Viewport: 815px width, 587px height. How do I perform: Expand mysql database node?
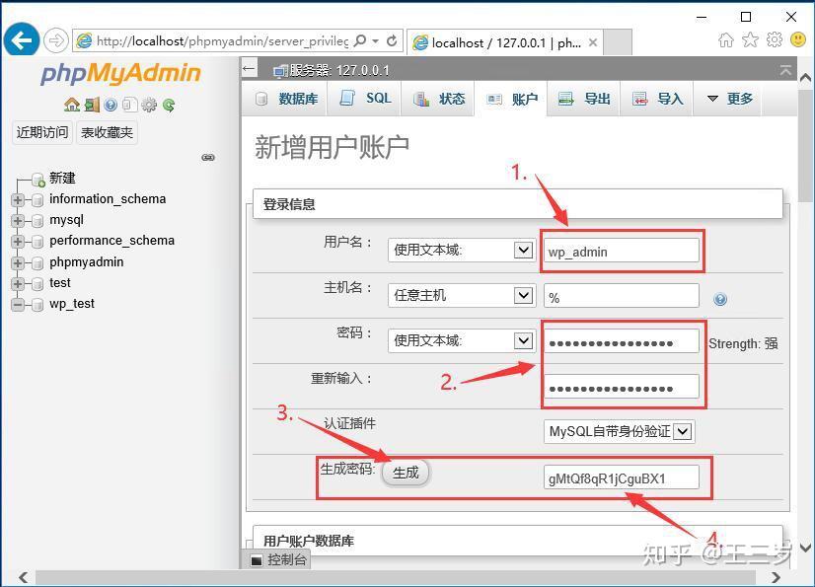[x=17, y=220]
